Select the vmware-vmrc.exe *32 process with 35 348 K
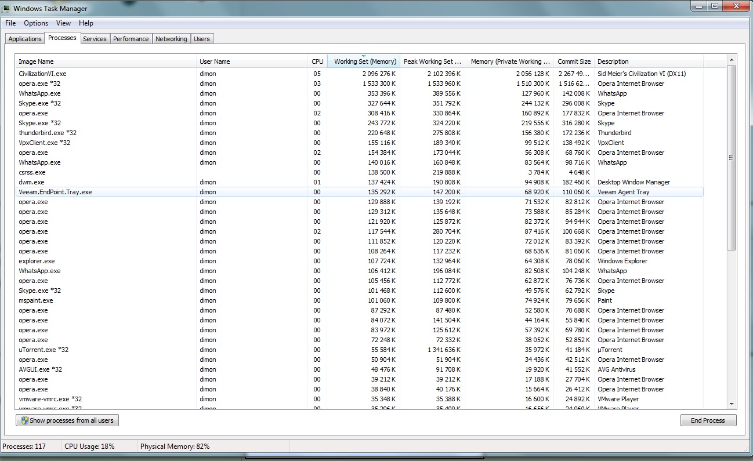Image resolution: width=753 pixels, height=461 pixels. point(359,399)
